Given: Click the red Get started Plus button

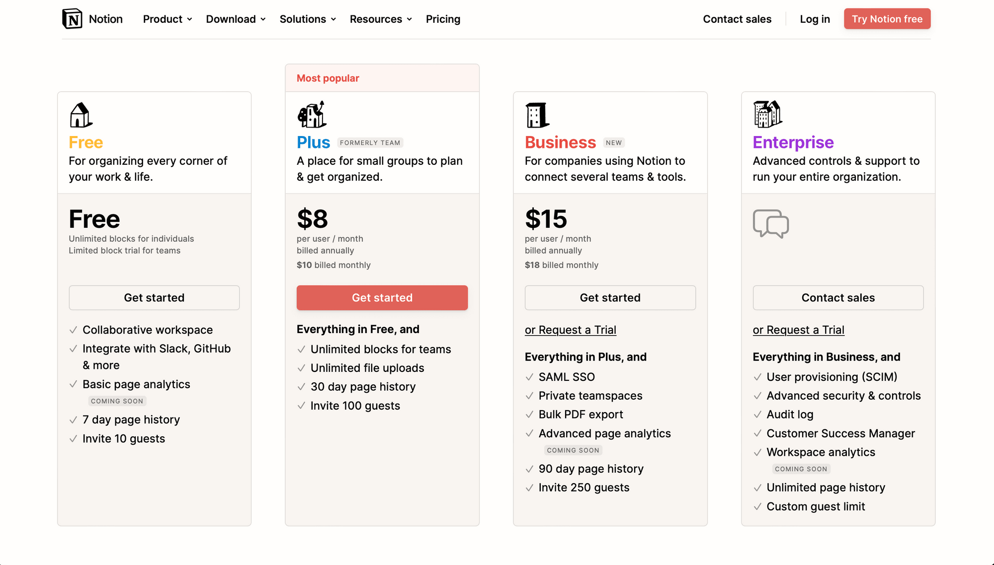Looking at the screenshot, I should click(x=382, y=298).
